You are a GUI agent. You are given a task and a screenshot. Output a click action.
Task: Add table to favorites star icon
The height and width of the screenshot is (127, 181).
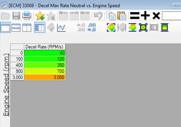40,16
